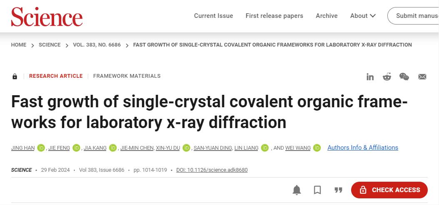This screenshot has width=439, height=205.
Task: Share article via WeChat icon
Action: [404, 77]
